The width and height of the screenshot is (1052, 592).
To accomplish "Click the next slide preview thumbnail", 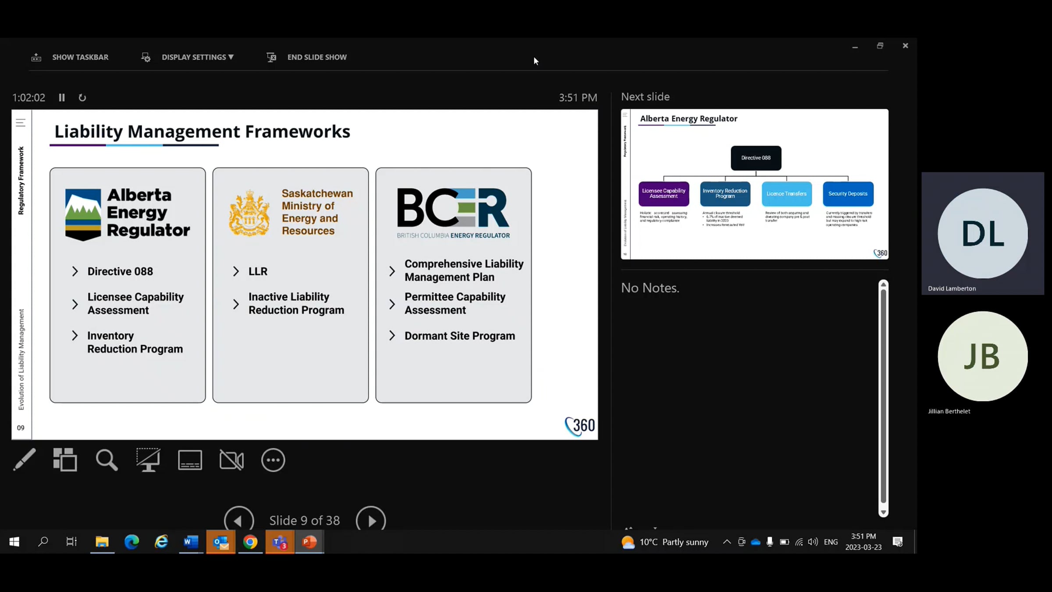I will (754, 184).
